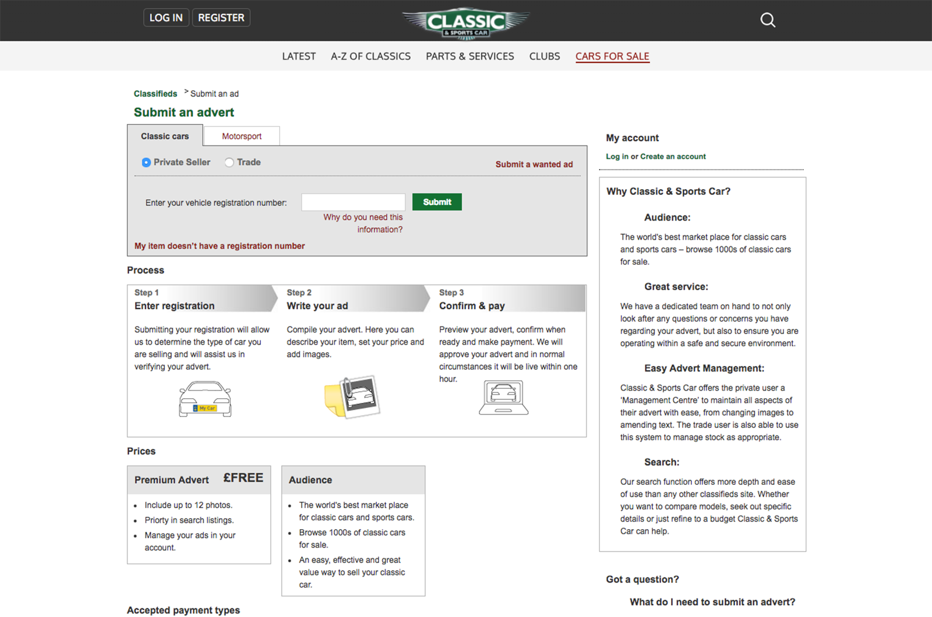Click the Create an account link
This screenshot has height=617, width=932.
[673, 157]
